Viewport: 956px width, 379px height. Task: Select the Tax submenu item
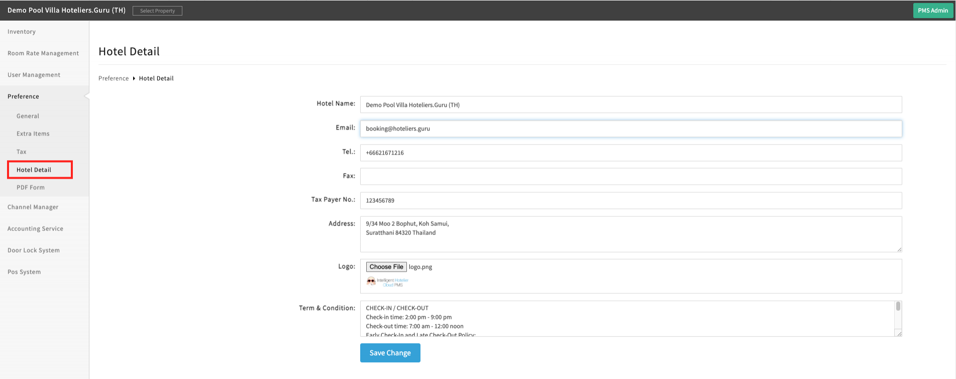(22, 152)
